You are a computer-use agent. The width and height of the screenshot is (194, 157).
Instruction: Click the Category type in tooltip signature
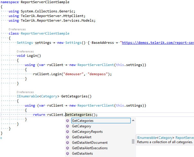coord(165,137)
